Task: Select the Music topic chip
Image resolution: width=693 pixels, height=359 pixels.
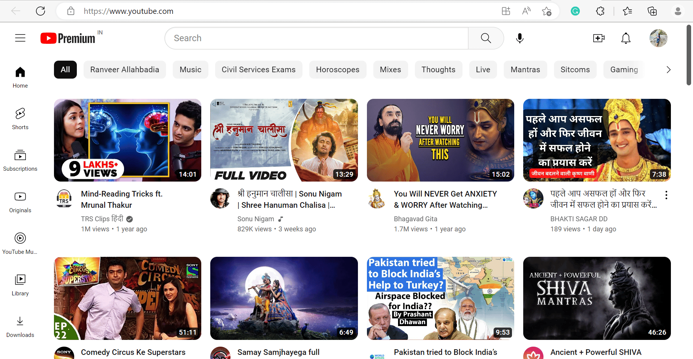Action: (190, 69)
